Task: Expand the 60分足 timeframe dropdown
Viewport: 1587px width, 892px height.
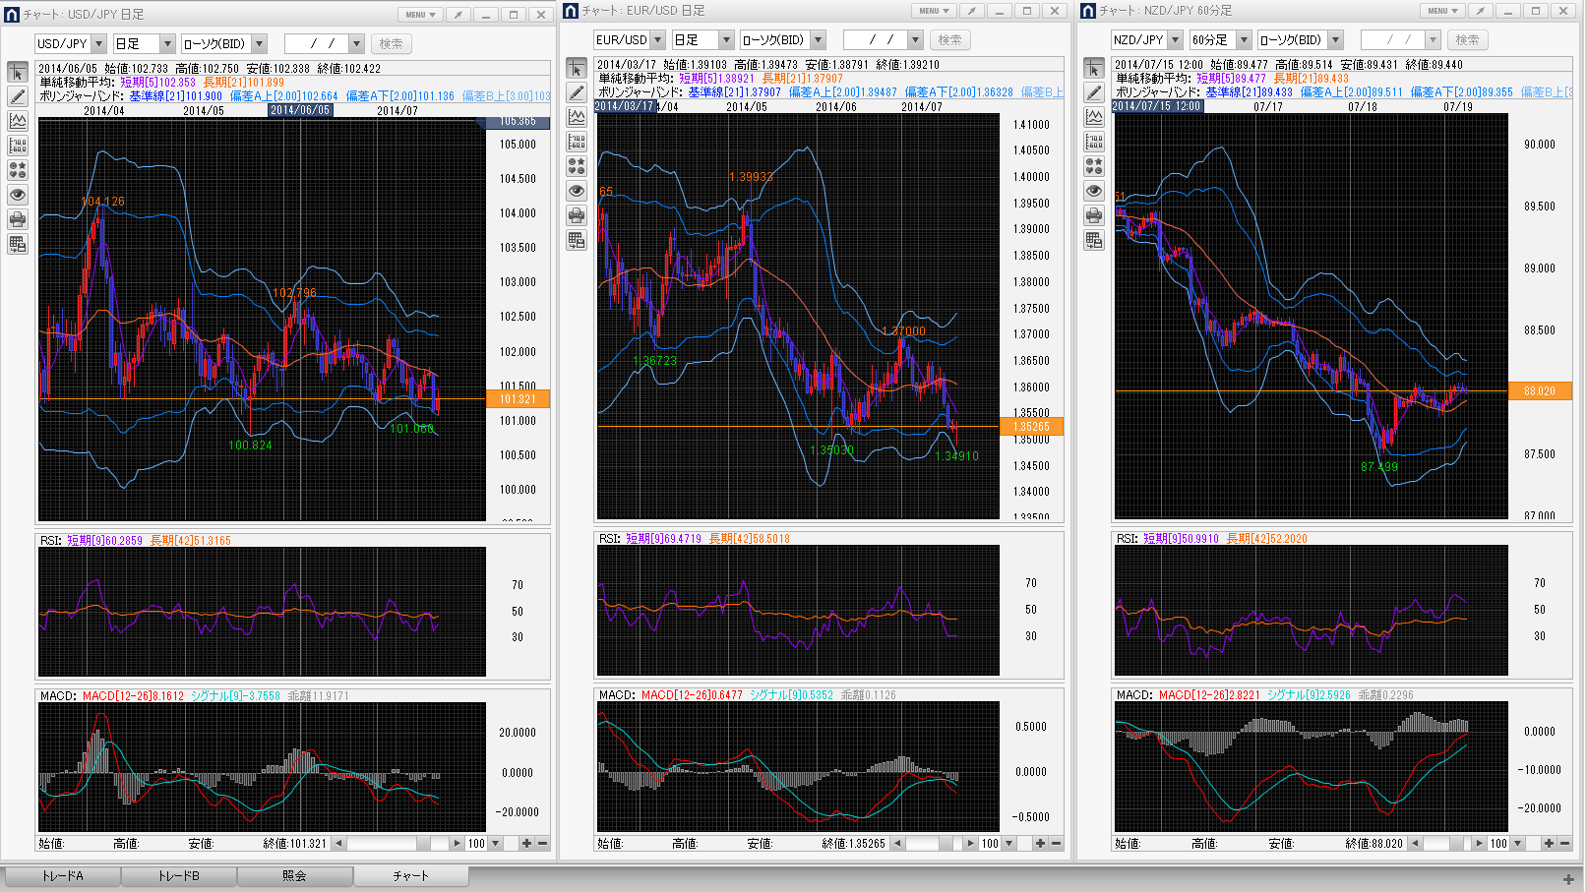Action: click(x=1244, y=40)
